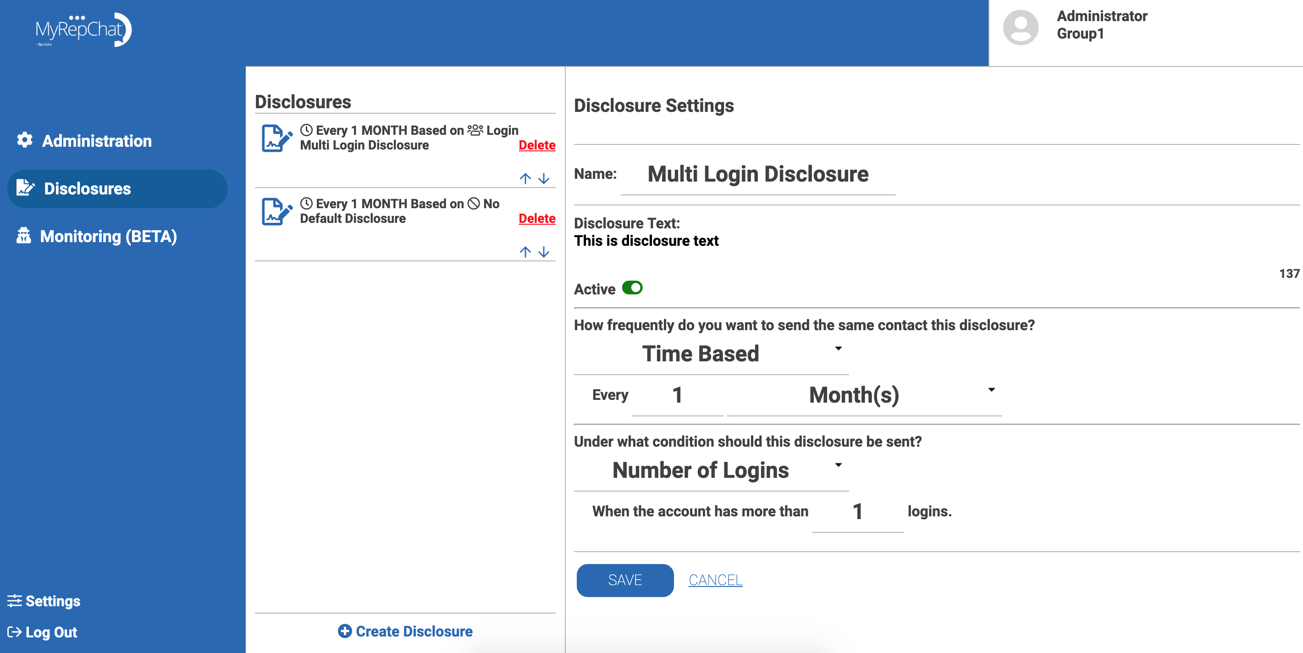Delete the Multi Login Disclosure
Screen dimensions: 1303x653
tap(537, 145)
